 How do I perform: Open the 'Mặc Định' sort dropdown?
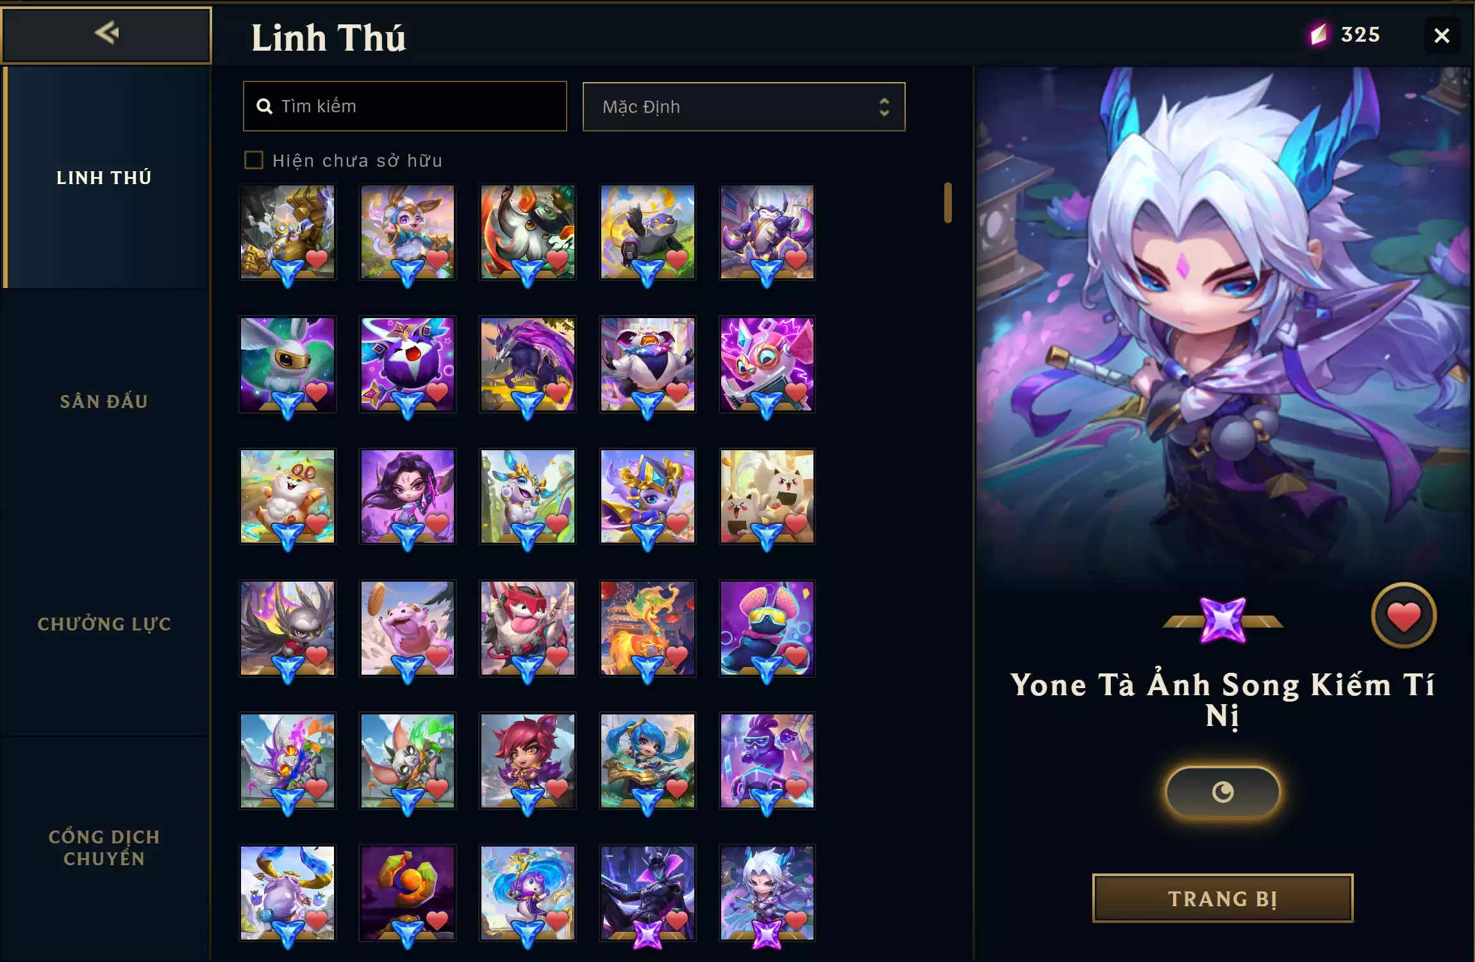click(x=744, y=106)
